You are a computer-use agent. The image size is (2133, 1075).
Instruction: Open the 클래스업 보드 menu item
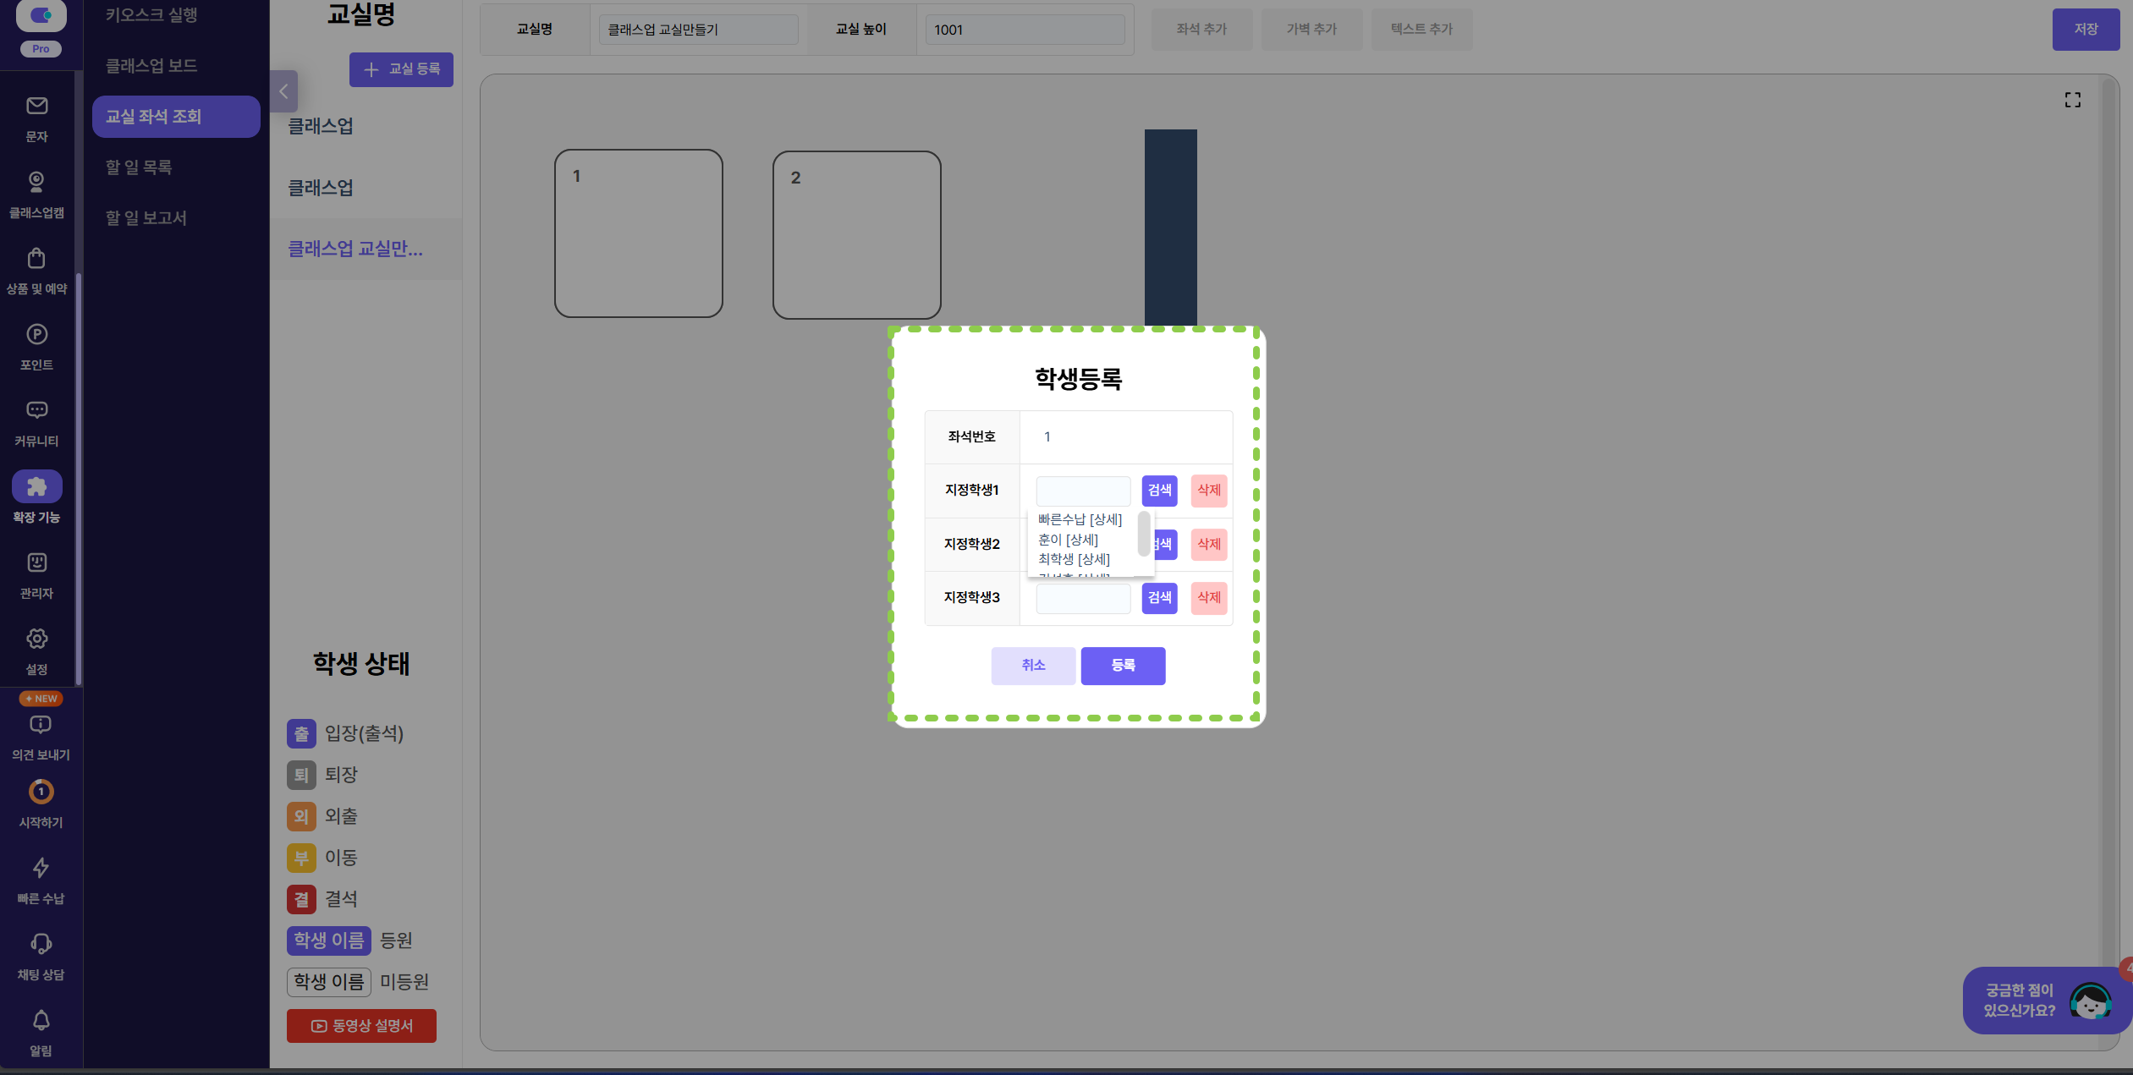pos(151,66)
